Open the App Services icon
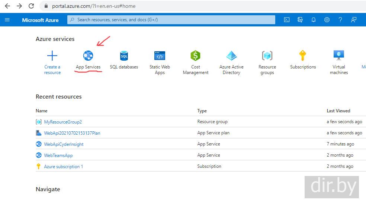The height and width of the screenshot is (202, 366). tap(88, 56)
